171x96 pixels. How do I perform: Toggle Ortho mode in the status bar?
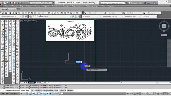click(x=30, y=94)
